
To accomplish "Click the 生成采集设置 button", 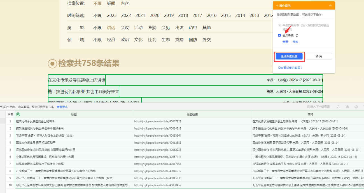I will click(289, 56).
